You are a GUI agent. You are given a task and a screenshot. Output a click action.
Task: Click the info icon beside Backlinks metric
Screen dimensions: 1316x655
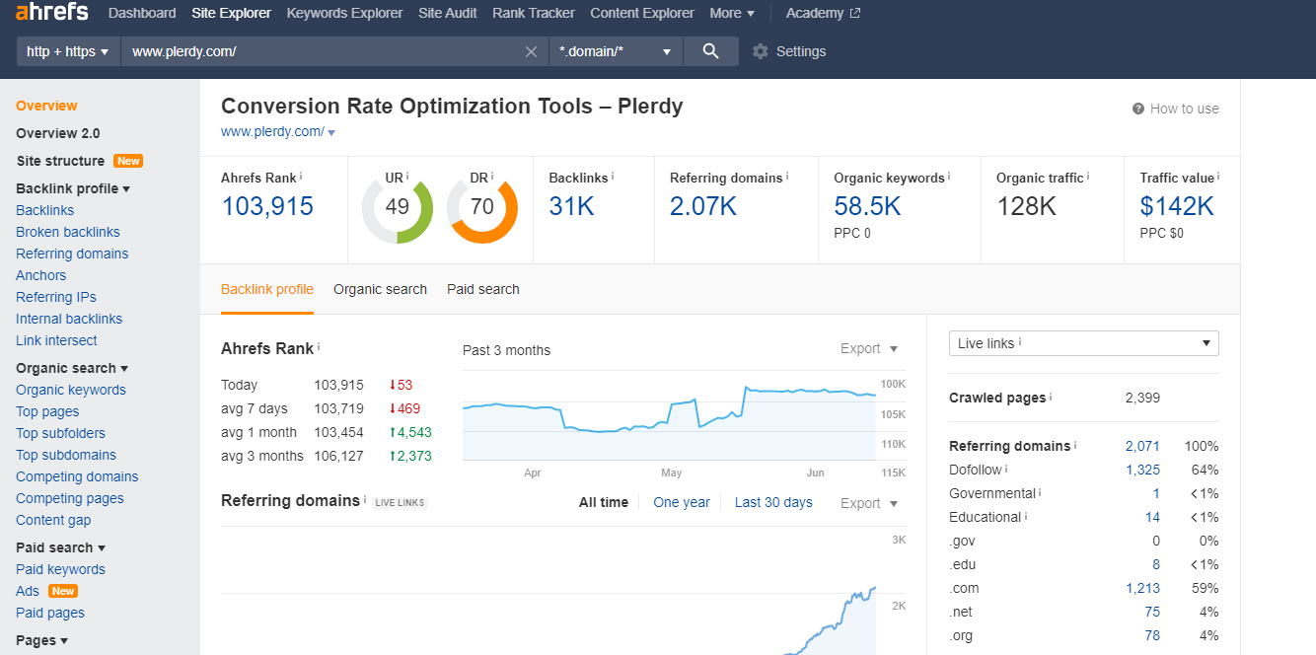[x=613, y=177]
